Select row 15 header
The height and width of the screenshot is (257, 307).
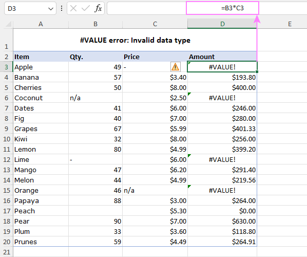(7, 190)
